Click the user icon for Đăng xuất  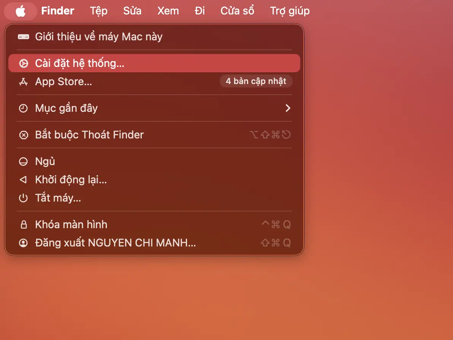(x=24, y=243)
